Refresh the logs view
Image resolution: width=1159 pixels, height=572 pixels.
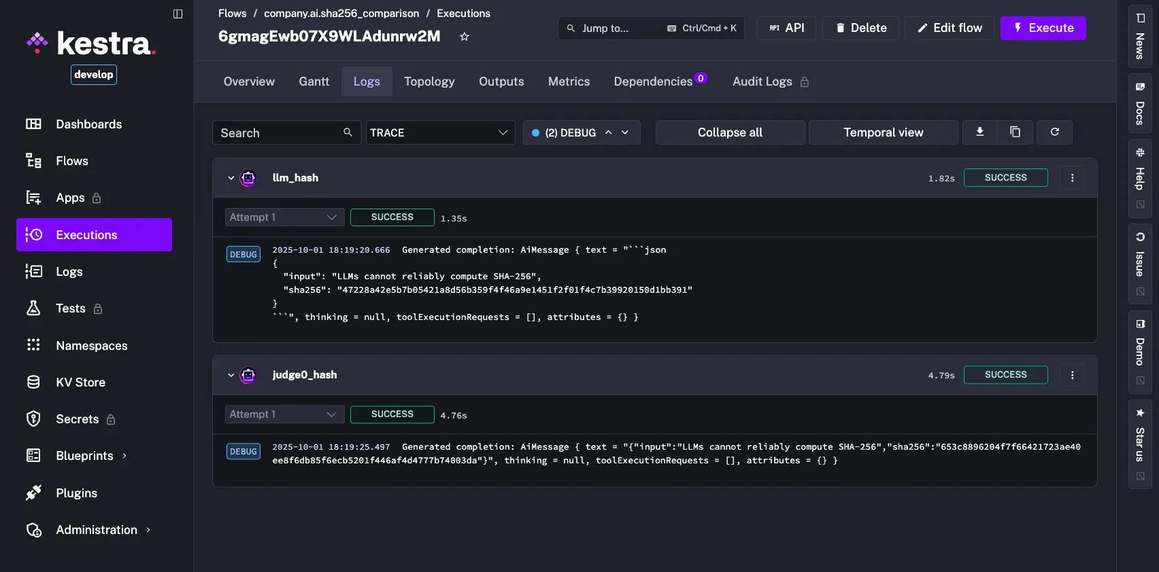[x=1054, y=132]
